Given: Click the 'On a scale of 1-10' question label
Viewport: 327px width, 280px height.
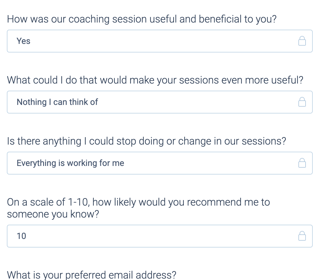Looking at the screenshot, I should (138, 202).
